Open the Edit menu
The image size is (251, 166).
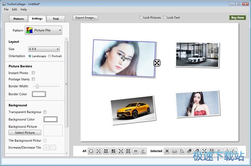pyautogui.click(x=14, y=9)
